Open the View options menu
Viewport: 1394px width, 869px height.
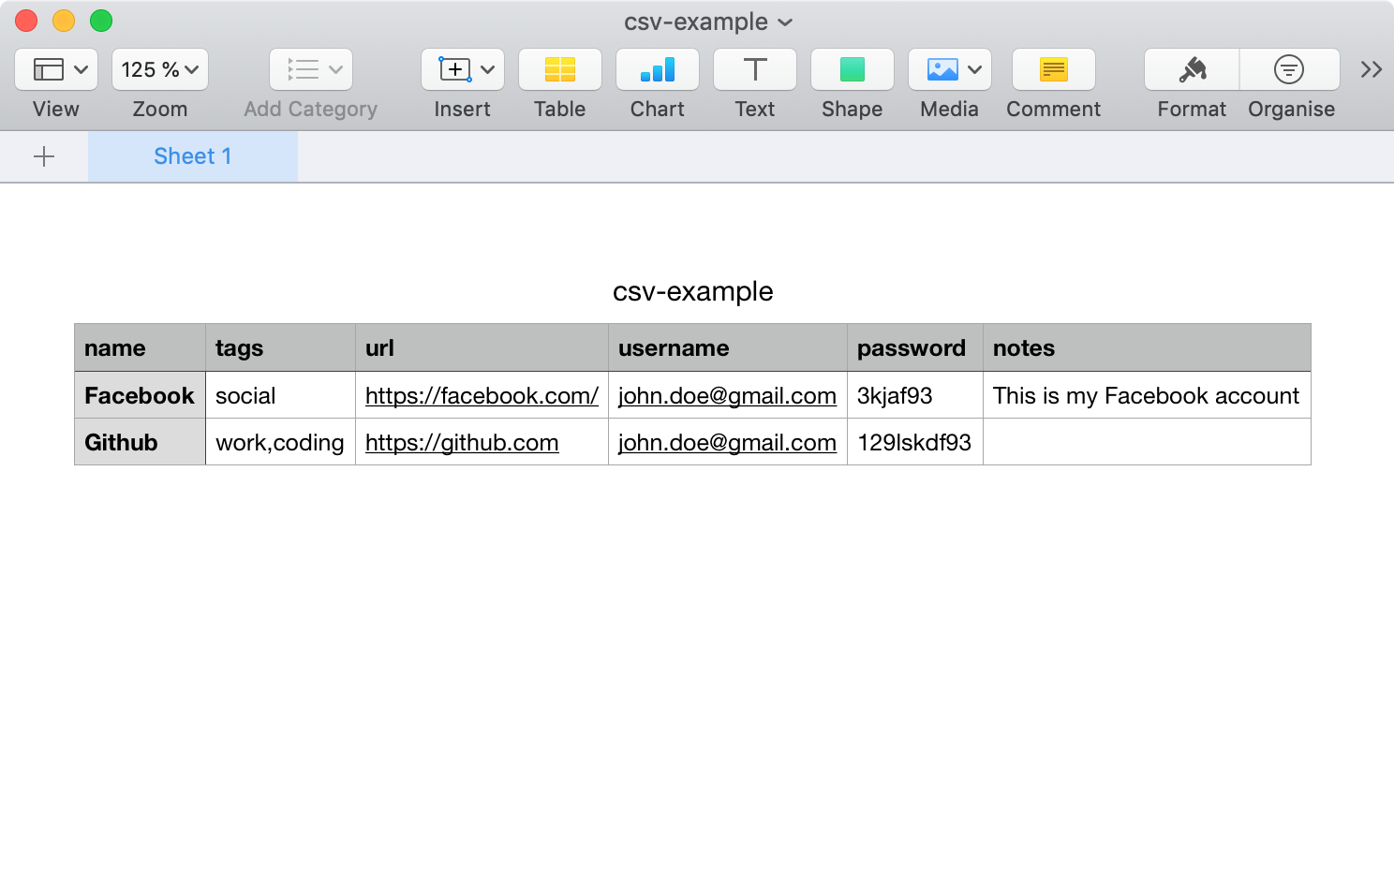(56, 70)
